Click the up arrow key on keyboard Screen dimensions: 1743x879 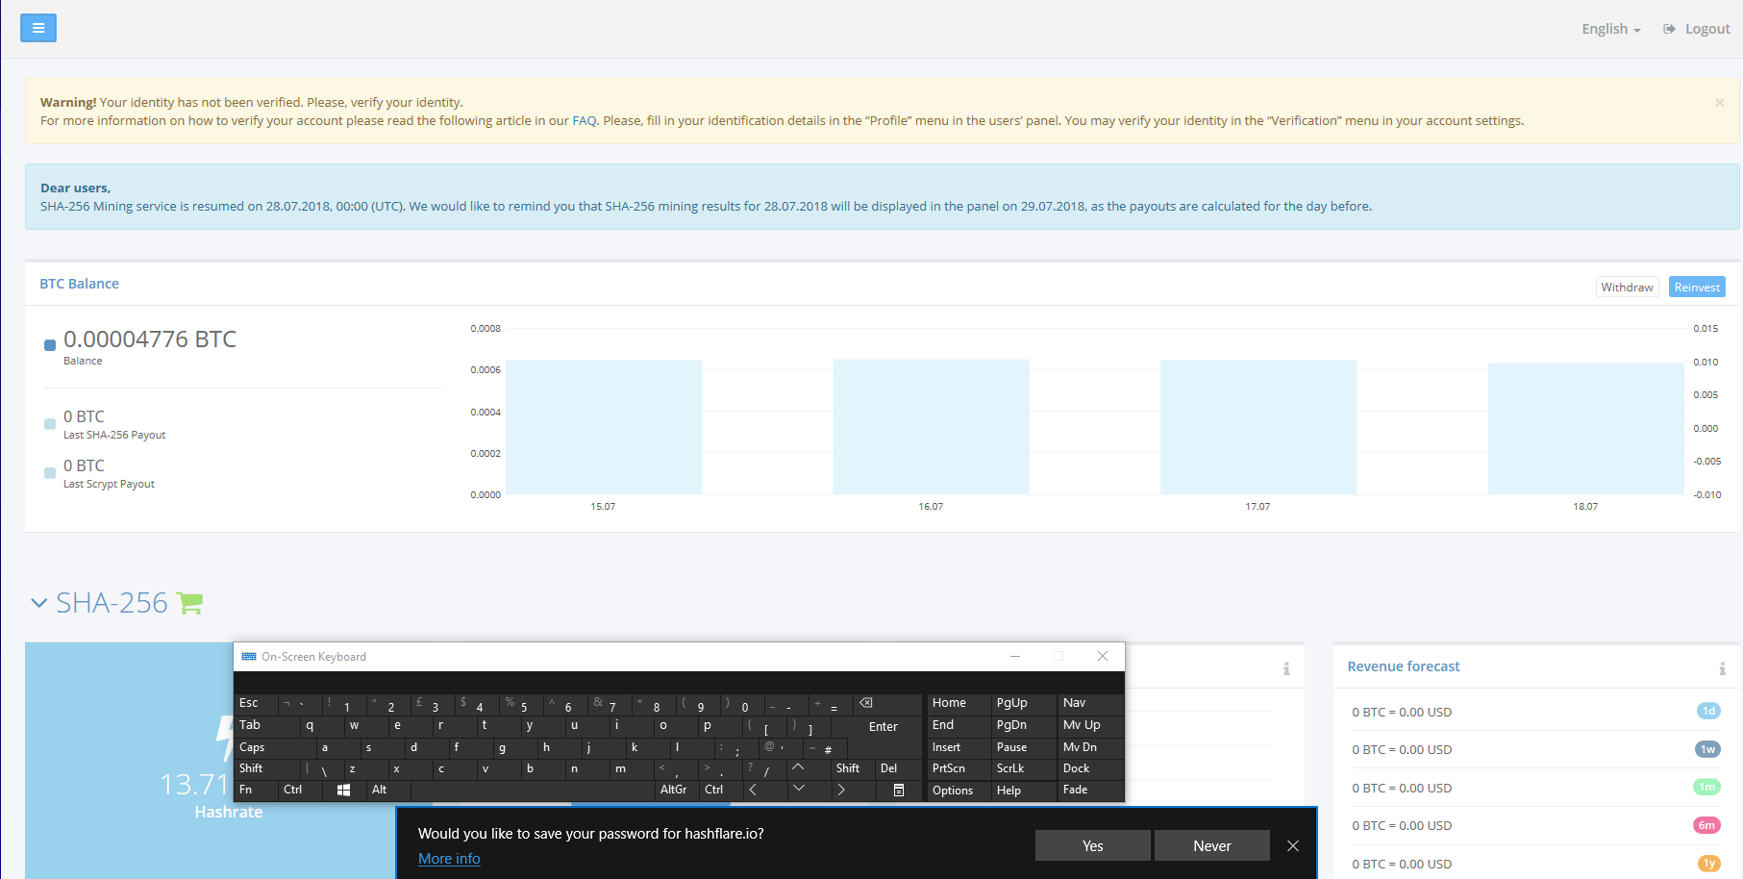798,767
